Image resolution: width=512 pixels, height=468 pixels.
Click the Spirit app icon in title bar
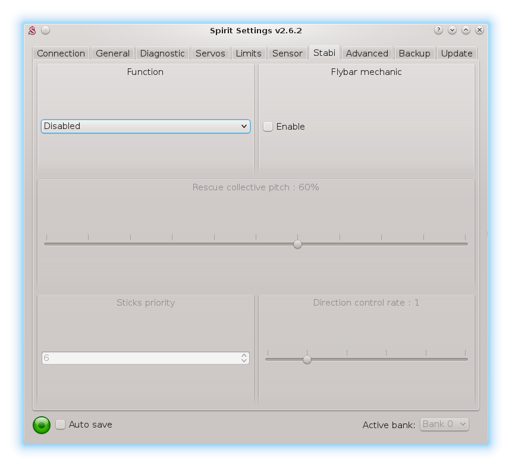tap(33, 30)
